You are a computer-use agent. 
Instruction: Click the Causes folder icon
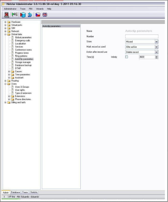(x=13, y=72)
